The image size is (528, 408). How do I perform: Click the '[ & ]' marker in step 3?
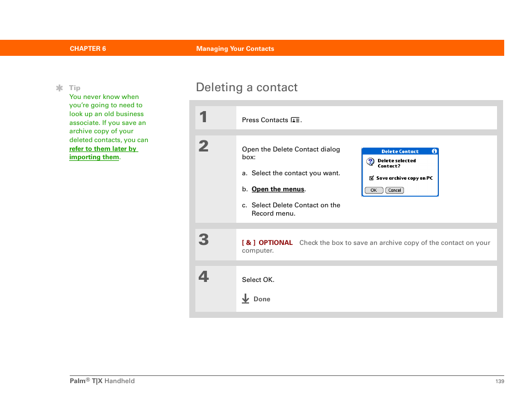(249, 243)
